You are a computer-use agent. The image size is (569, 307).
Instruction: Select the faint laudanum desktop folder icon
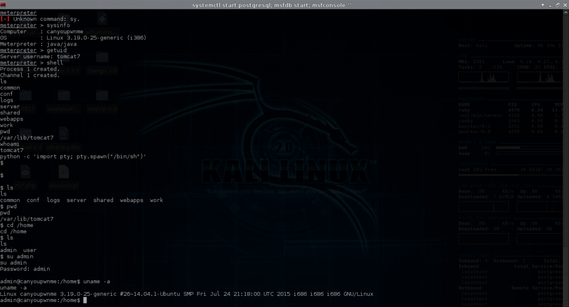point(64,100)
